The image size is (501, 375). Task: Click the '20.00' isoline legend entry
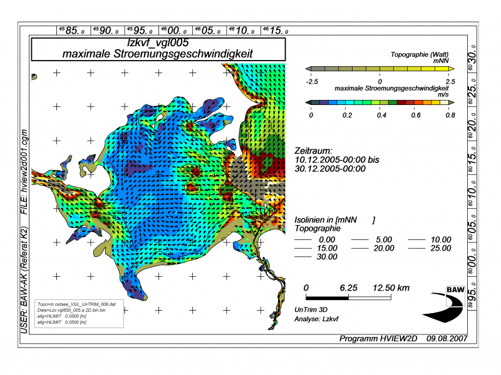click(373, 248)
